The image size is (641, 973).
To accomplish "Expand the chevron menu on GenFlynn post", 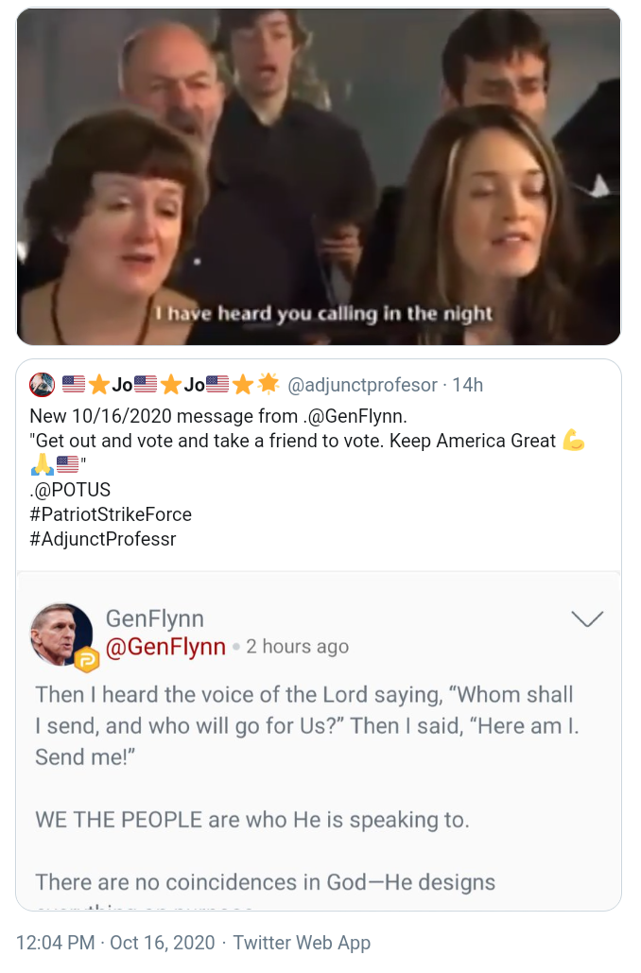I will coord(587,619).
